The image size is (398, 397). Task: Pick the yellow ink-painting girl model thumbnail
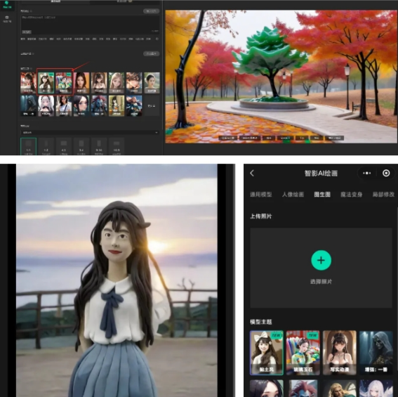click(x=117, y=105)
